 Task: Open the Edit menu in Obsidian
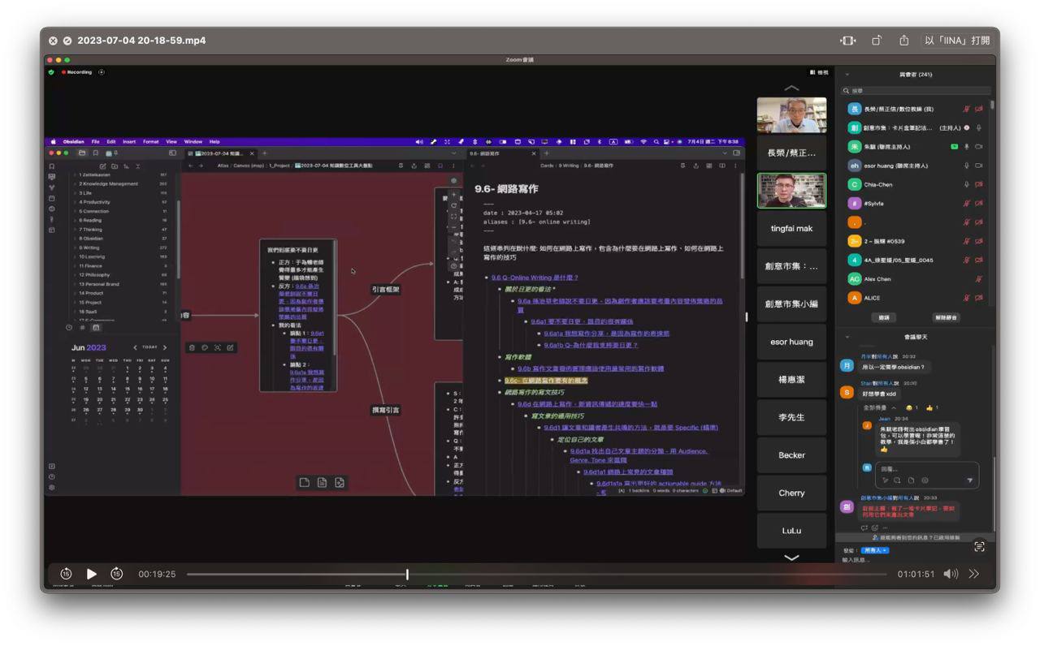pos(111,141)
